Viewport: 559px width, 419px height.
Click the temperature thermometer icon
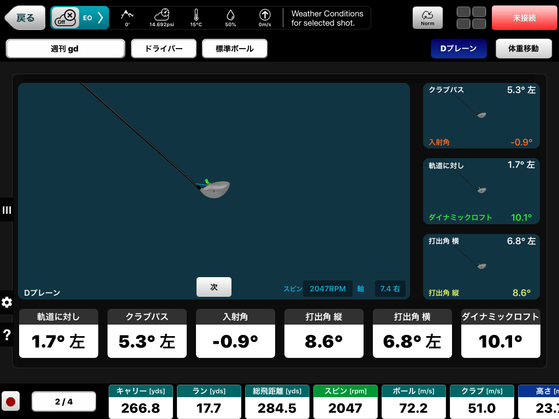196,15
